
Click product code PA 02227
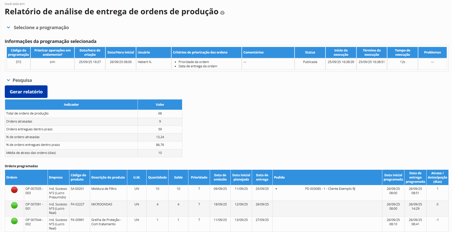77,204
